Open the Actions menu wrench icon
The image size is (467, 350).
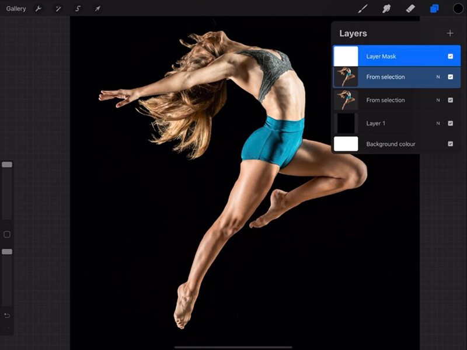click(39, 8)
